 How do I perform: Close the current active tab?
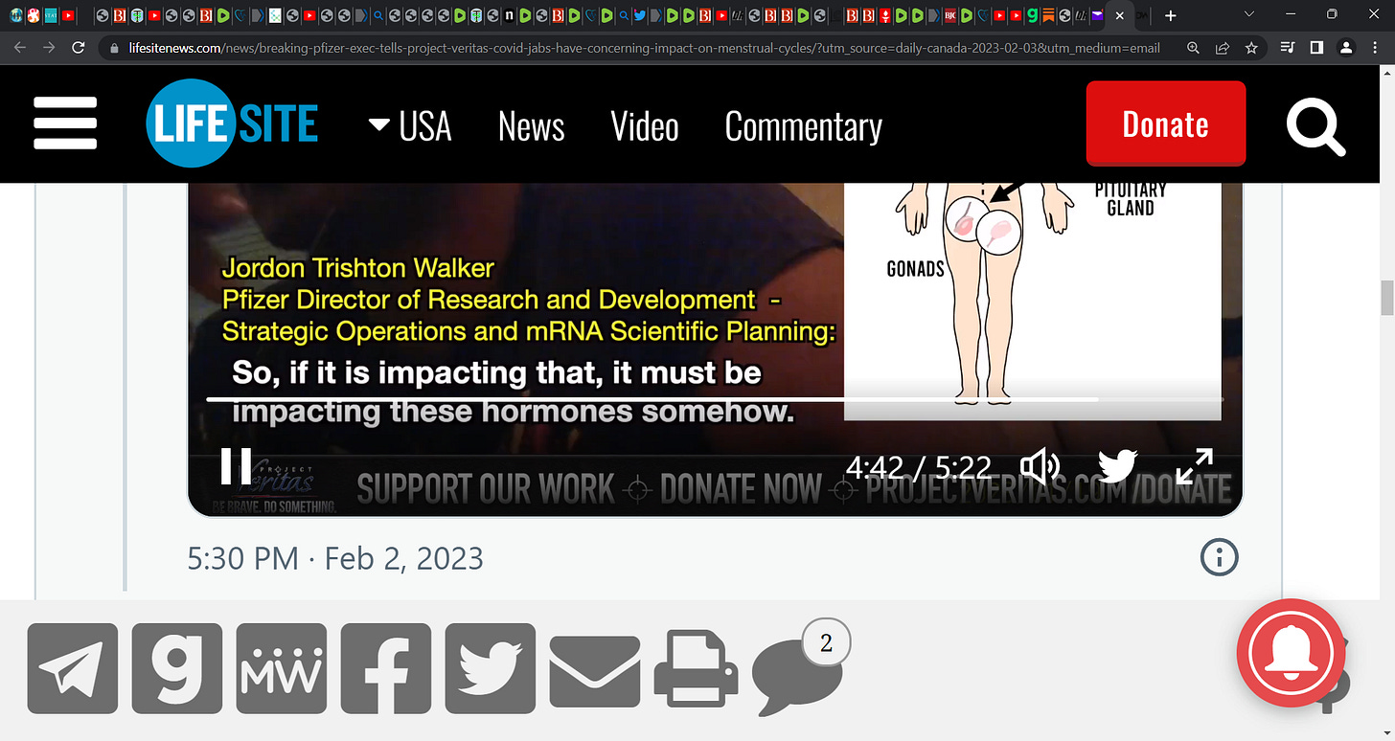[1119, 16]
